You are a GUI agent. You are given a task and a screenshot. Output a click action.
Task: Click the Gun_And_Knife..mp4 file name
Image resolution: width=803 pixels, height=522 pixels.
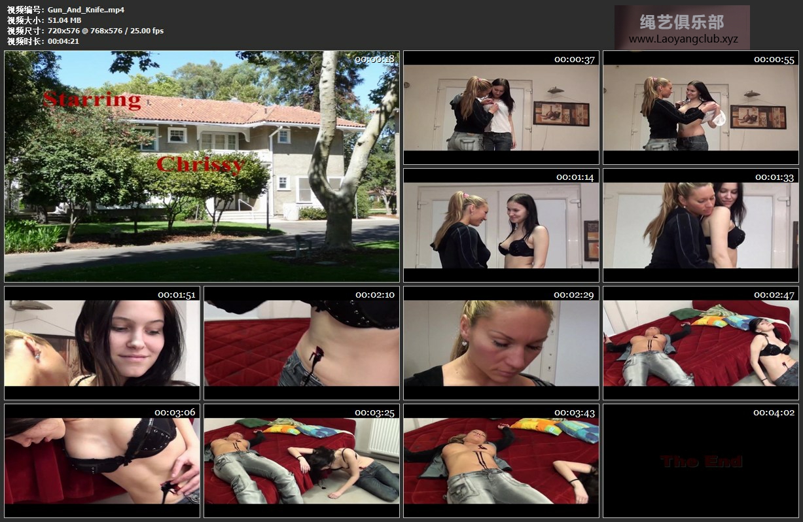click(x=86, y=10)
